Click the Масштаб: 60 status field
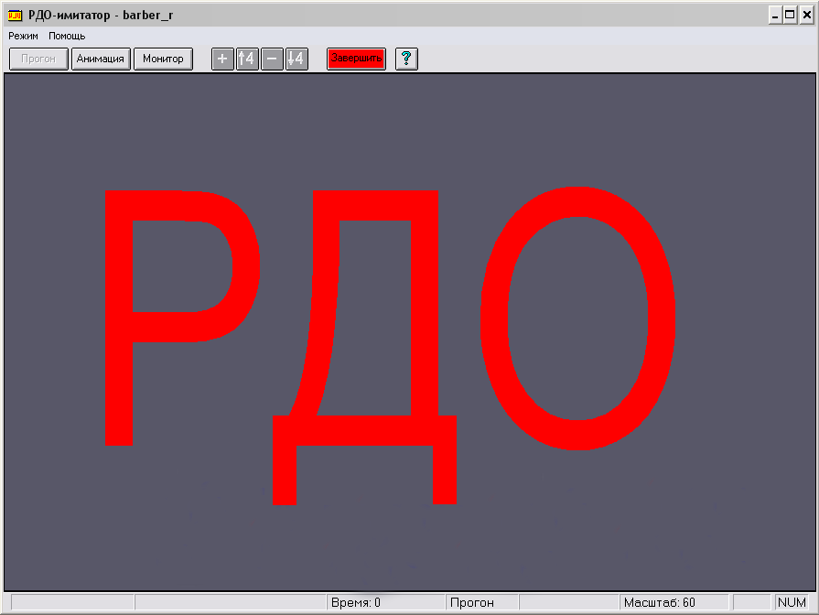The height and width of the screenshot is (615, 819). (674, 602)
